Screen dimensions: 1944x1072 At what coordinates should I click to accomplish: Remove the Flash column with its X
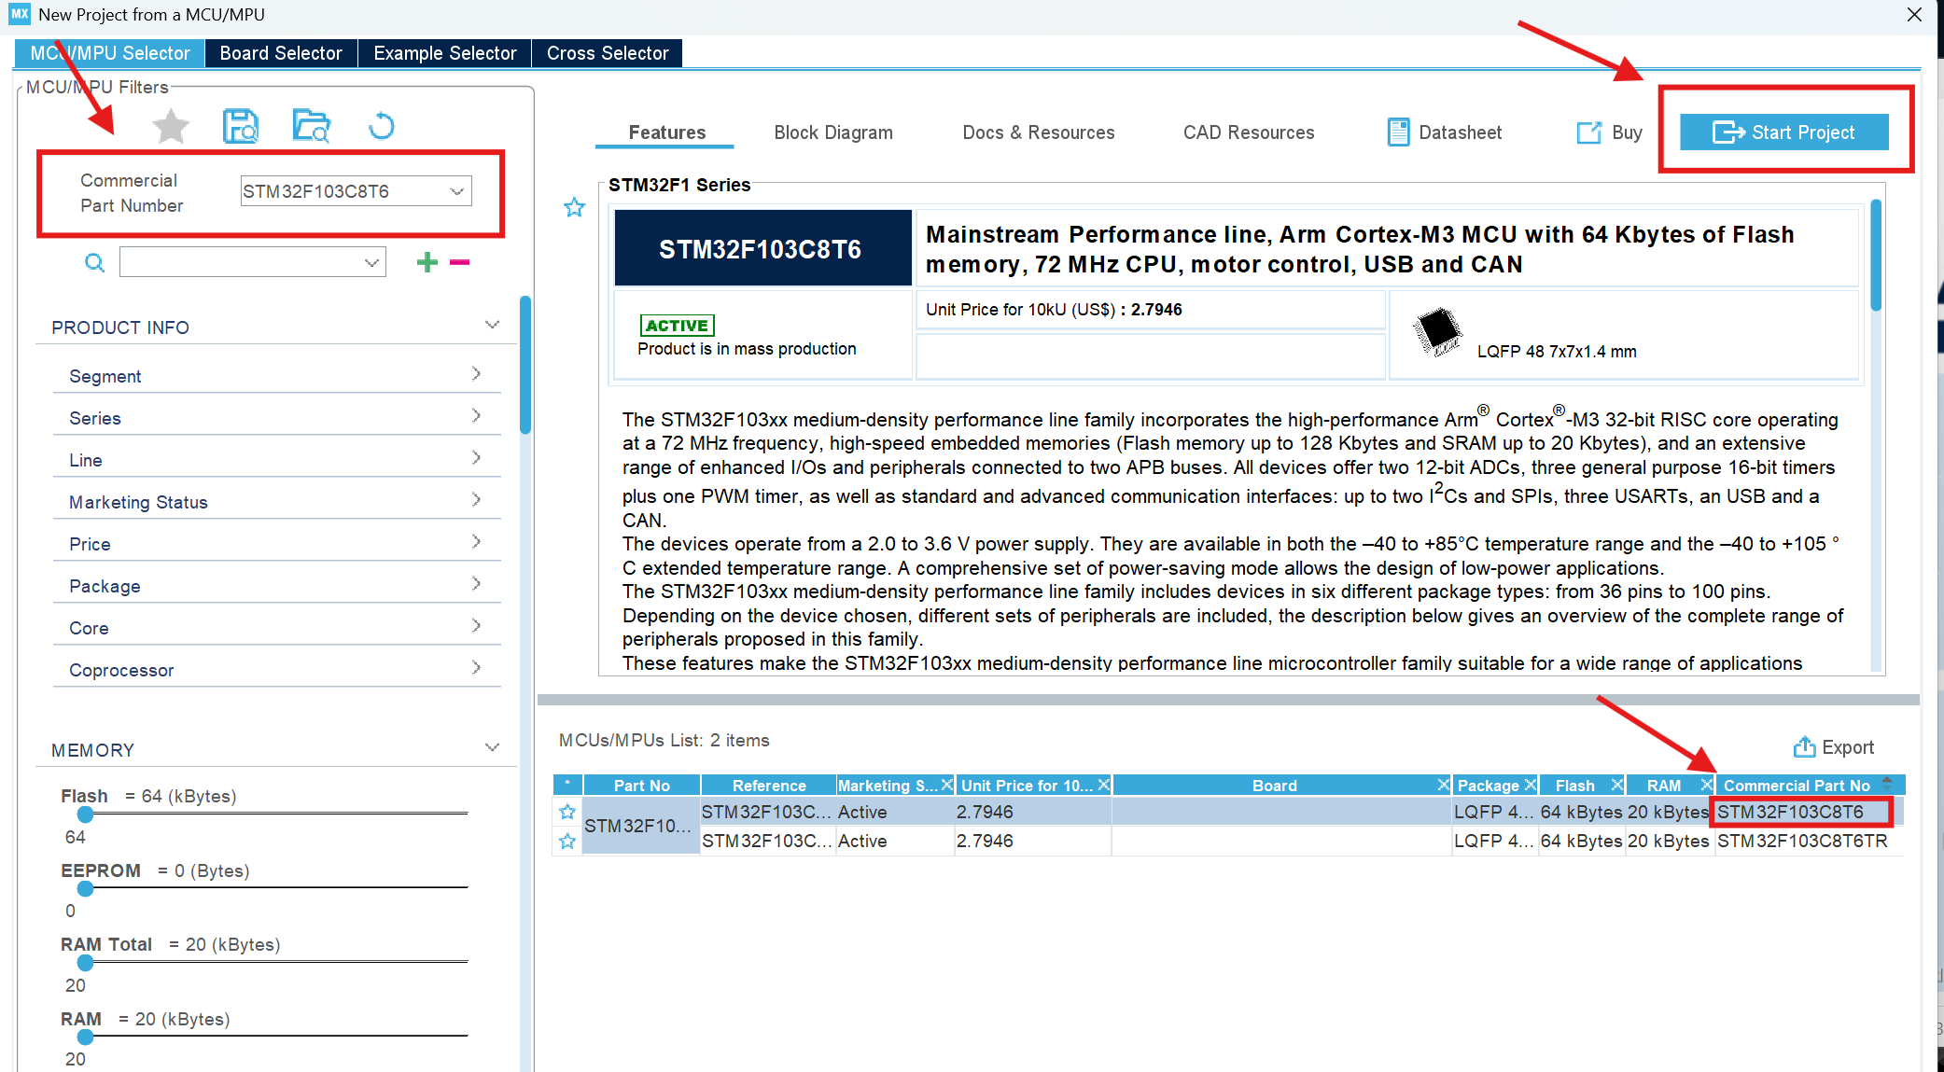tap(1616, 785)
